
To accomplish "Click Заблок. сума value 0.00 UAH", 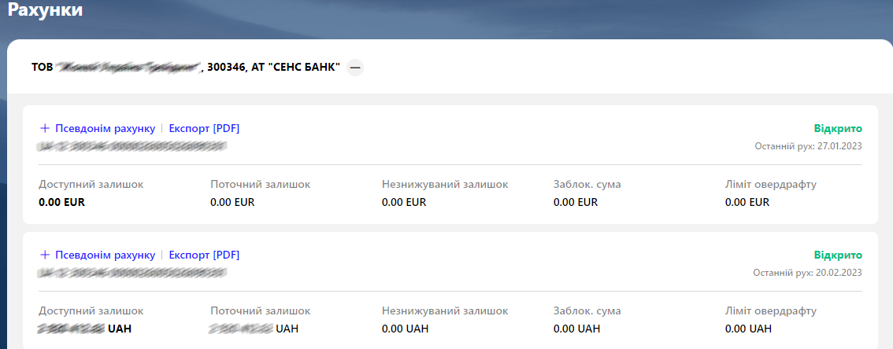I will coord(576,329).
